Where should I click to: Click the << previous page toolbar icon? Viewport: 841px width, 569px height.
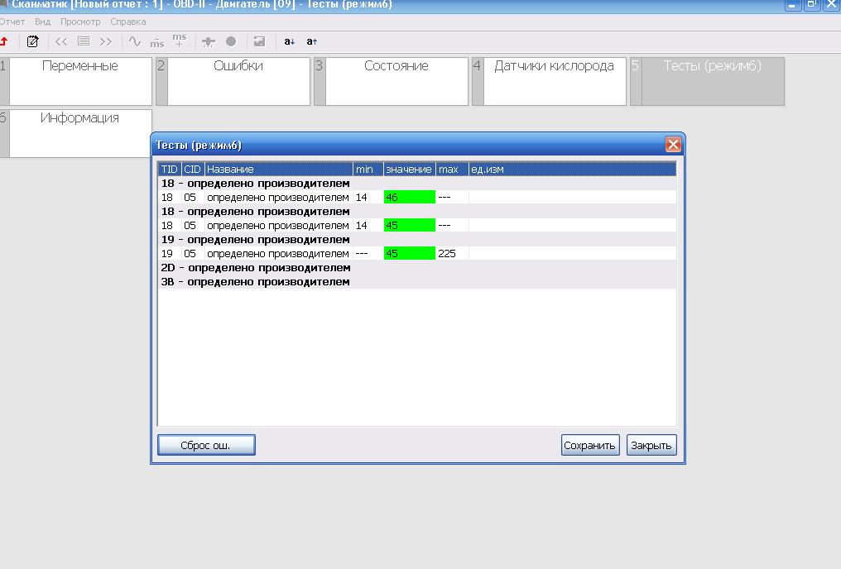pyautogui.click(x=61, y=41)
